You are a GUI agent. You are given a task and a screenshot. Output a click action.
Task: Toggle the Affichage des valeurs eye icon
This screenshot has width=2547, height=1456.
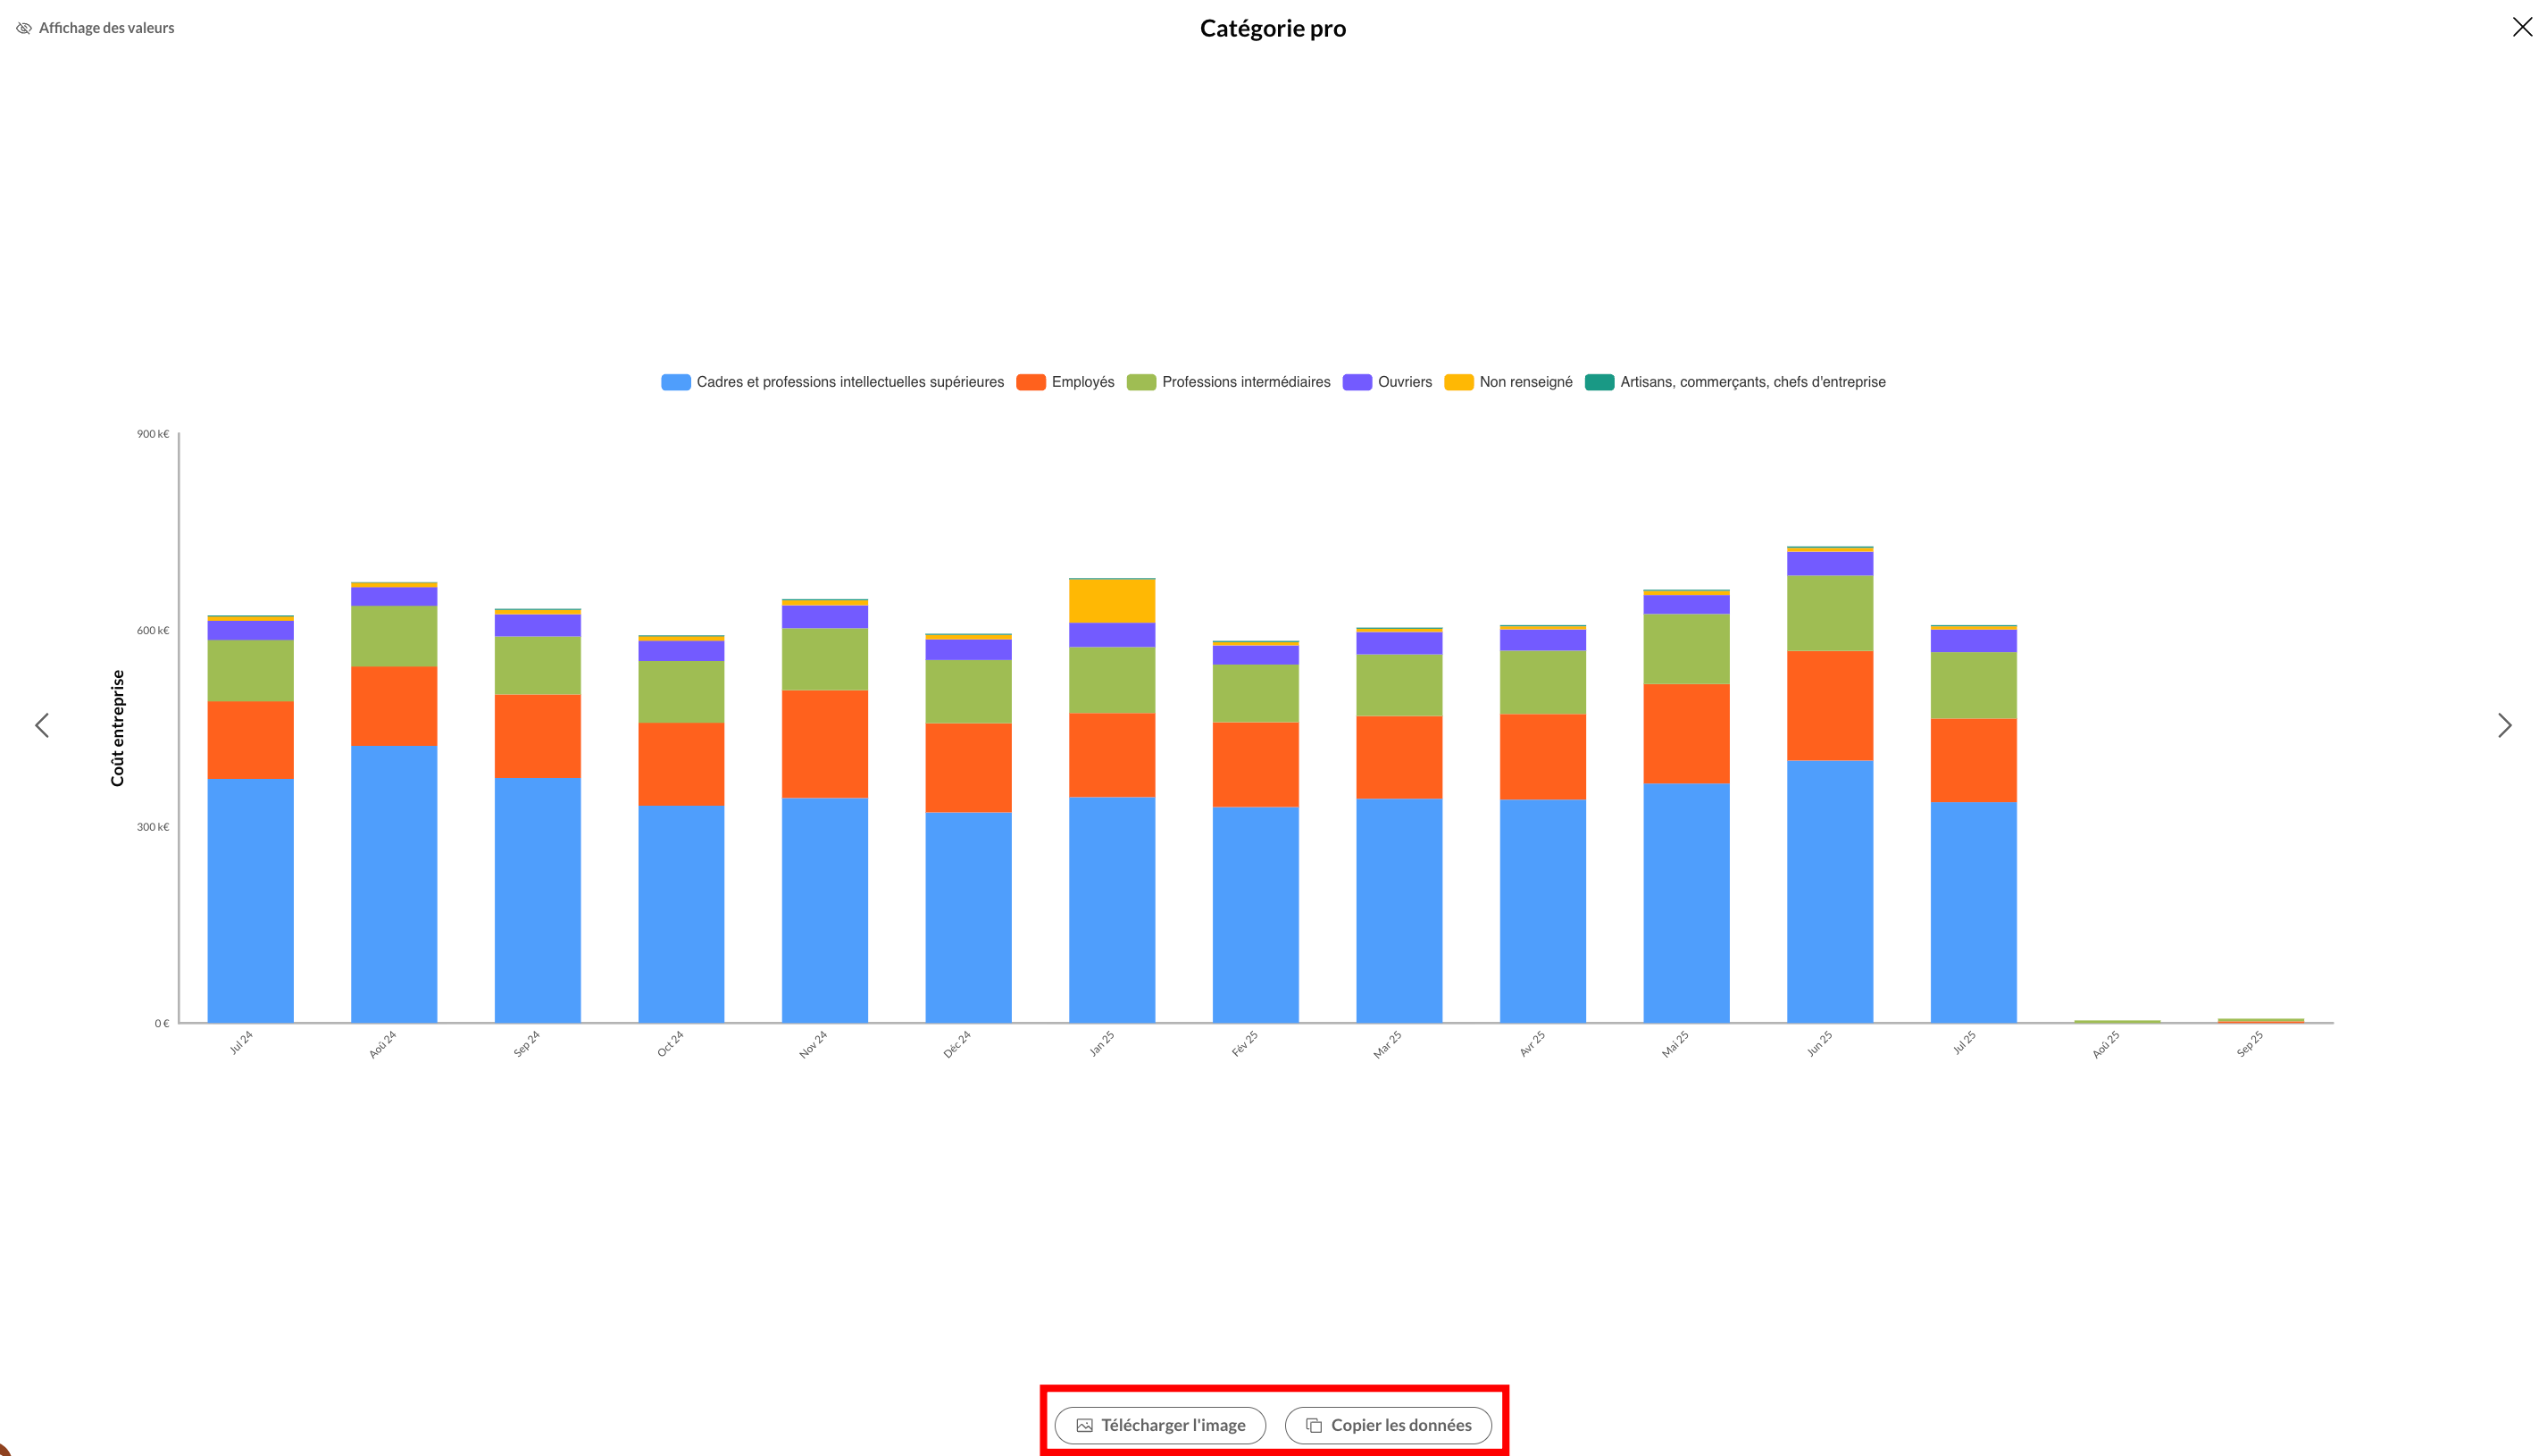[24, 28]
